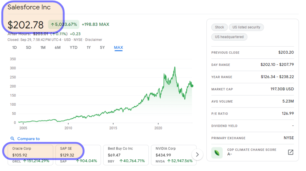Click the Stock tag chip
This screenshot has width=306, height=171.
[x=219, y=27]
